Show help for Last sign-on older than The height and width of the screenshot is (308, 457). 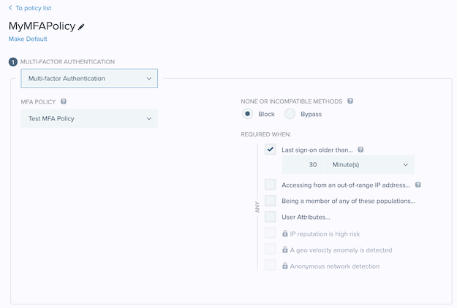coord(360,150)
